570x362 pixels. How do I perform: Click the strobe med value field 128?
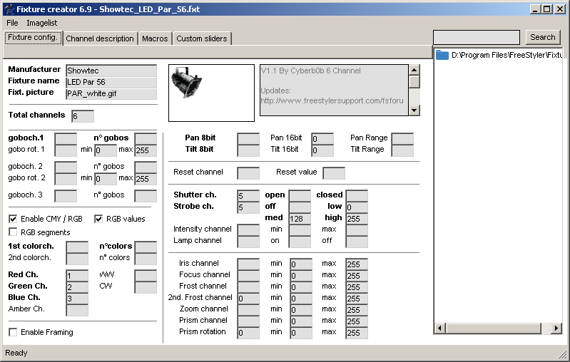point(300,219)
